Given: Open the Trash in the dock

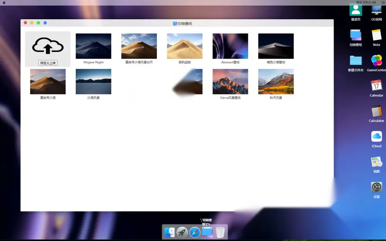Looking at the screenshot, I should (220, 232).
